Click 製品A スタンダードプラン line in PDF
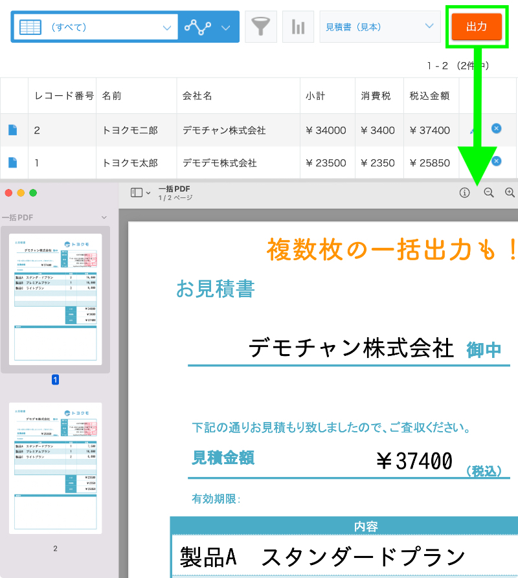The height and width of the screenshot is (578, 518). point(322,557)
